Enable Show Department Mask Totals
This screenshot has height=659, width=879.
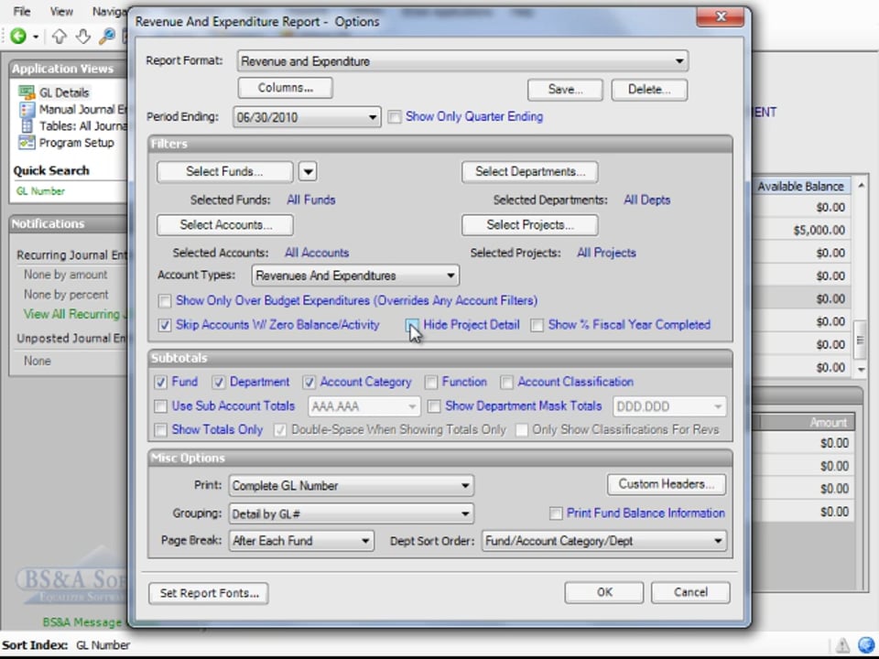tap(434, 406)
